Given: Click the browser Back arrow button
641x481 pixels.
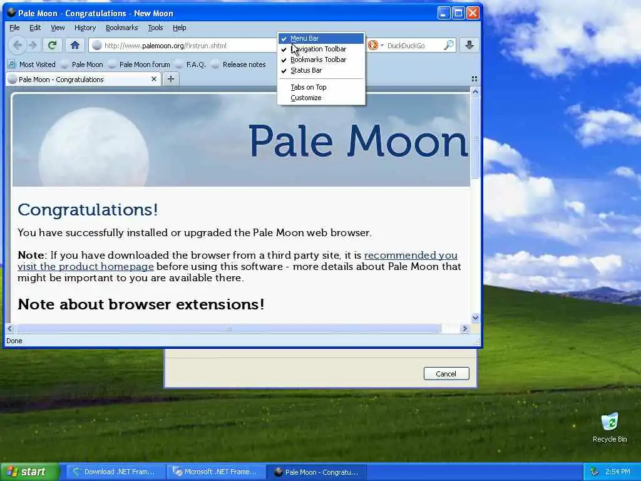Looking at the screenshot, I should (17, 45).
